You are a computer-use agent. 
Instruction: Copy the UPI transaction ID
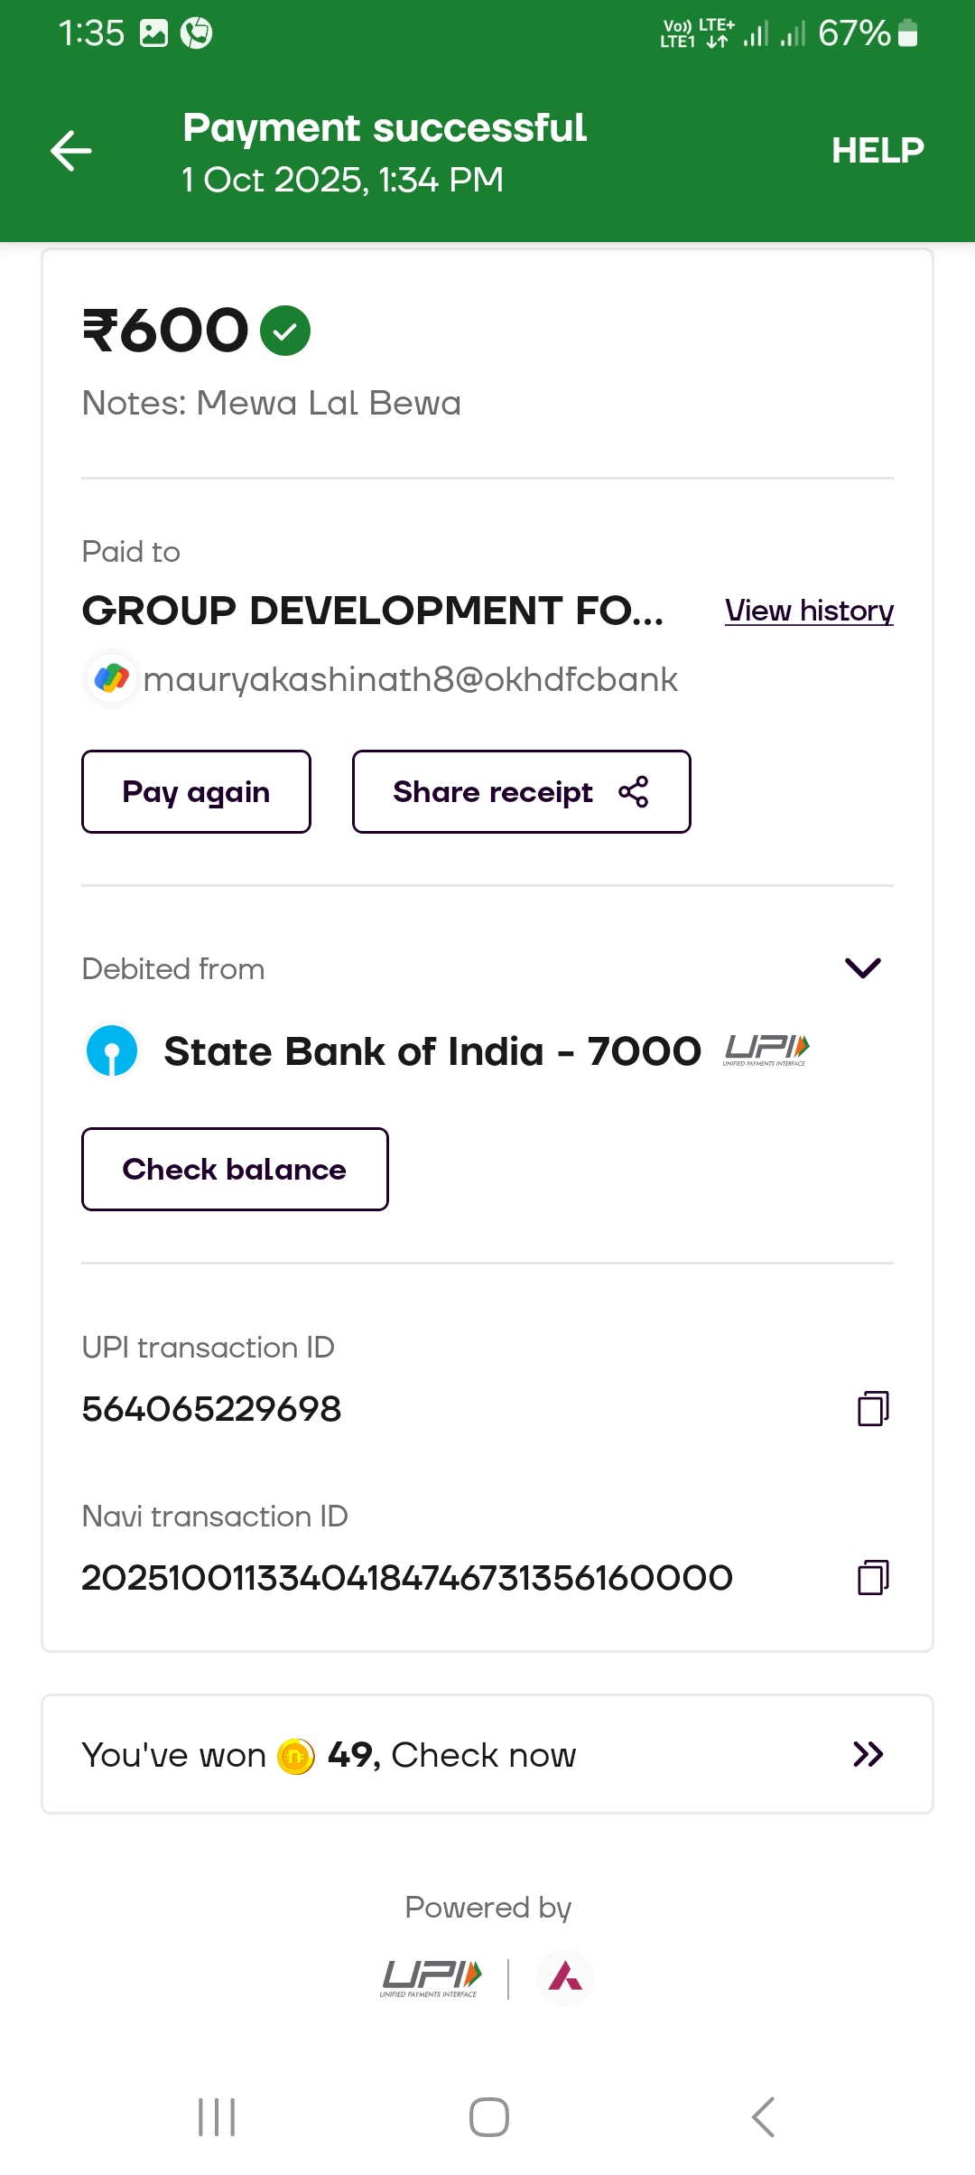coord(873,1408)
